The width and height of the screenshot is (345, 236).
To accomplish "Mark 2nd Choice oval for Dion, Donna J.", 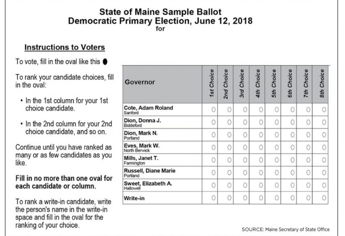I will (x=229, y=122).
